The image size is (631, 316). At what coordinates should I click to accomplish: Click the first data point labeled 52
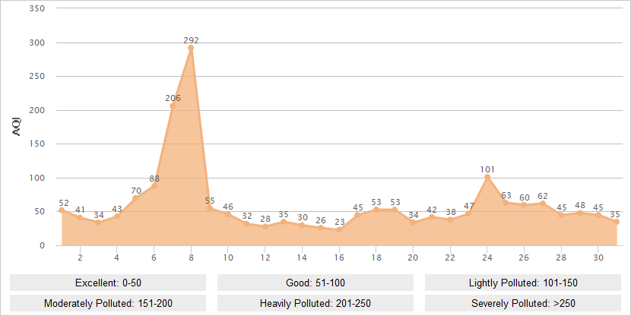click(x=62, y=210)
